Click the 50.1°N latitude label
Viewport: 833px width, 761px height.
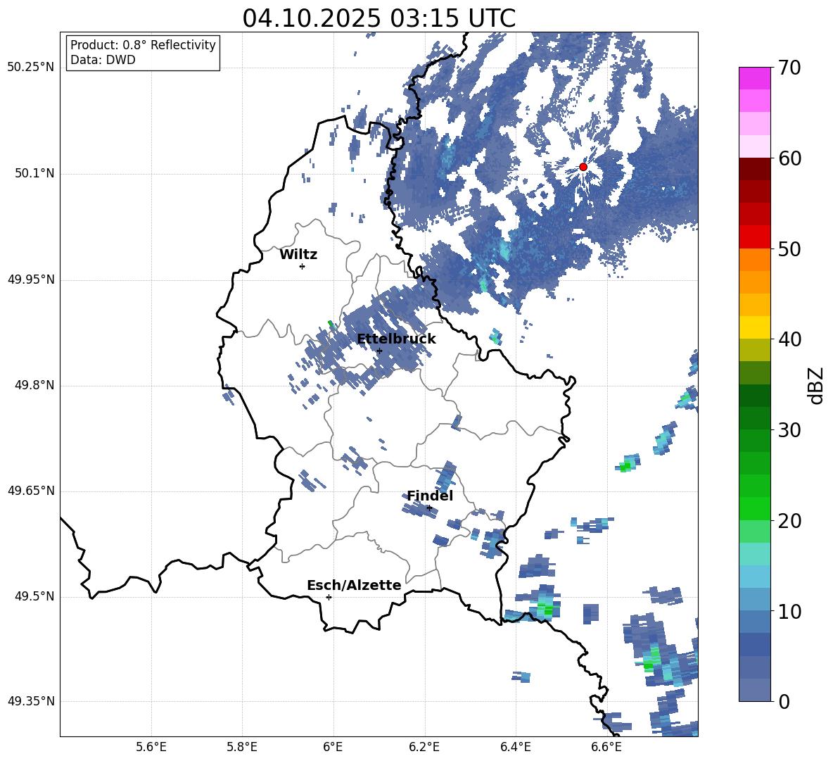34,174
